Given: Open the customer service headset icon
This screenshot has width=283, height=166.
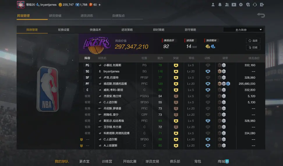Looking at the screenshot, I should pos(255,5).
